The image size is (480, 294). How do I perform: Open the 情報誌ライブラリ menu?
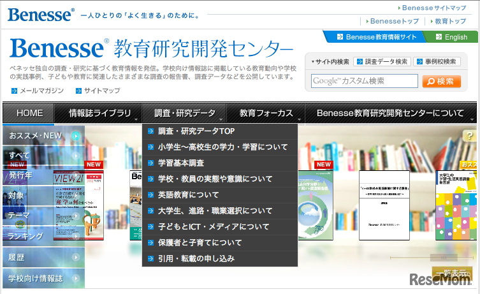coord(98,113)
